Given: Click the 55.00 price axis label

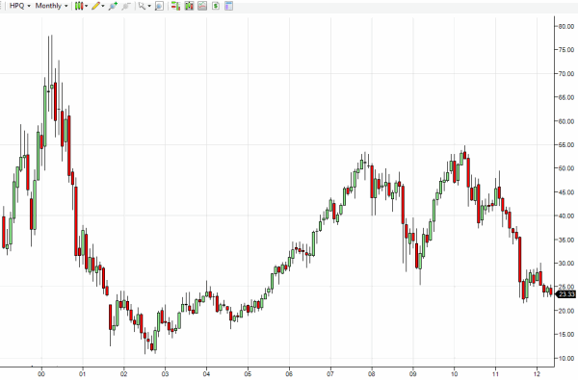Looking at the screenshot, I should coord(566,145).
